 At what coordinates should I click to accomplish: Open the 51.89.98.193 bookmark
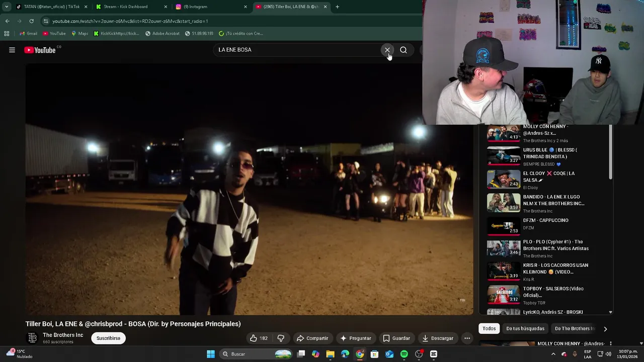[x=199, y=33]
